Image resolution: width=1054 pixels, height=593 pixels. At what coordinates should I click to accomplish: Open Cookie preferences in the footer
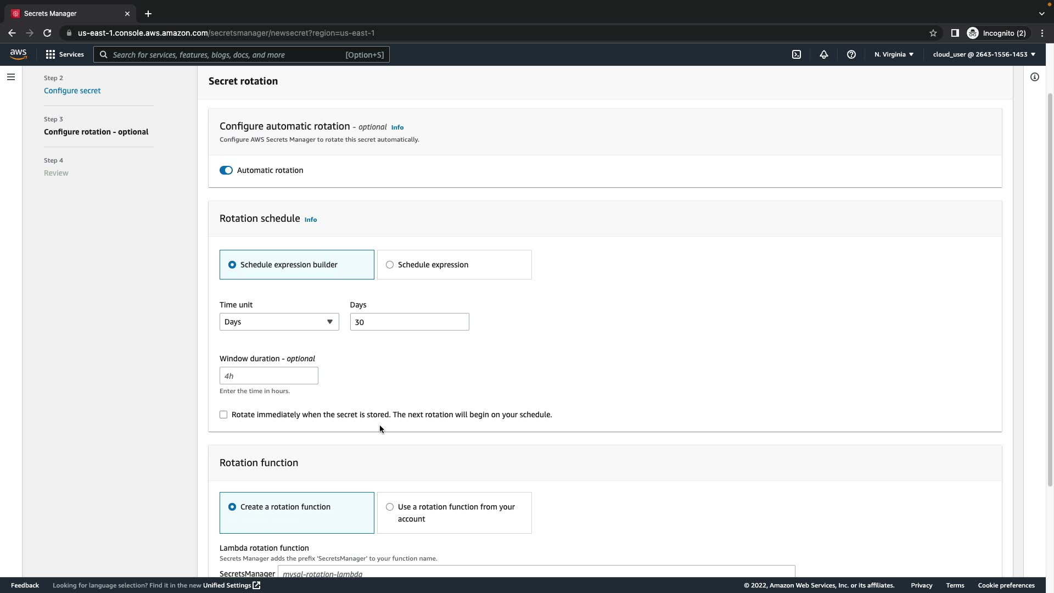coord(1006,585)
